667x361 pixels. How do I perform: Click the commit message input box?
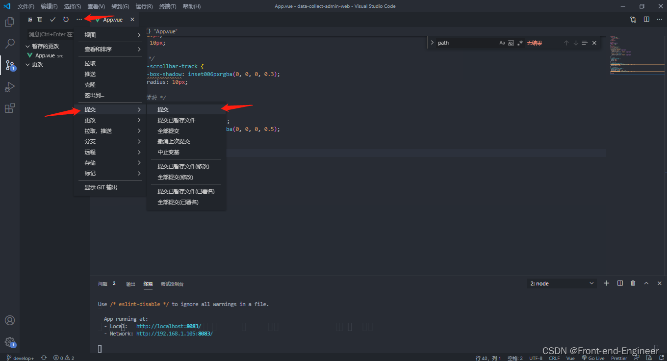[x=51, y=34]
